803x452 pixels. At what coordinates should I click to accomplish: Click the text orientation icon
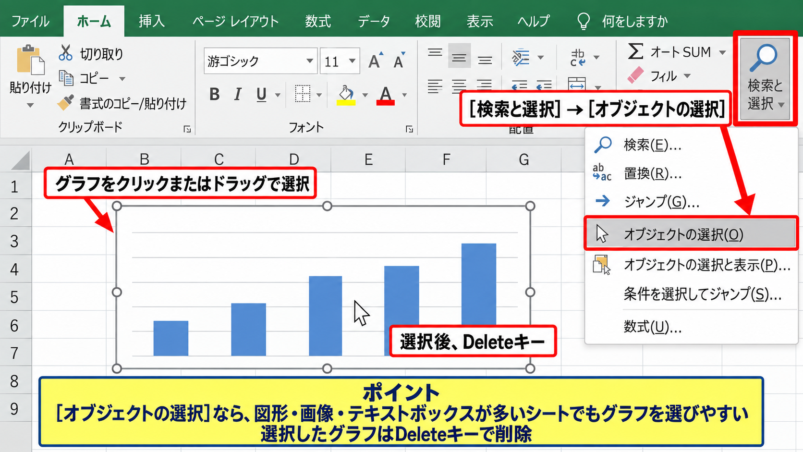[521, 58]
